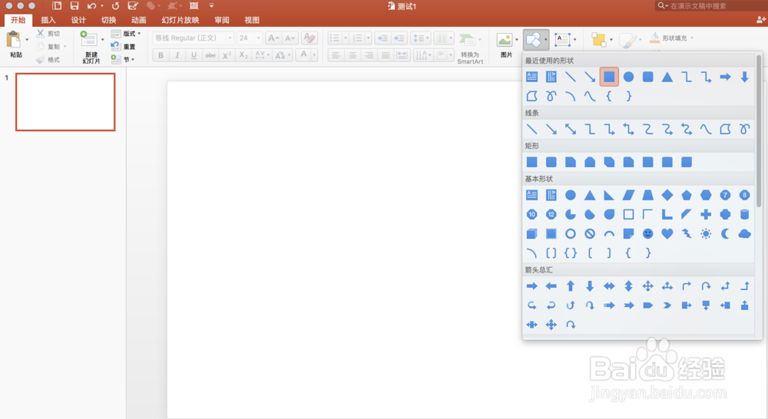Screen dimensions: 768x419
Task: Open the 幻灯片放映 tab
Action: click(180, 20)
